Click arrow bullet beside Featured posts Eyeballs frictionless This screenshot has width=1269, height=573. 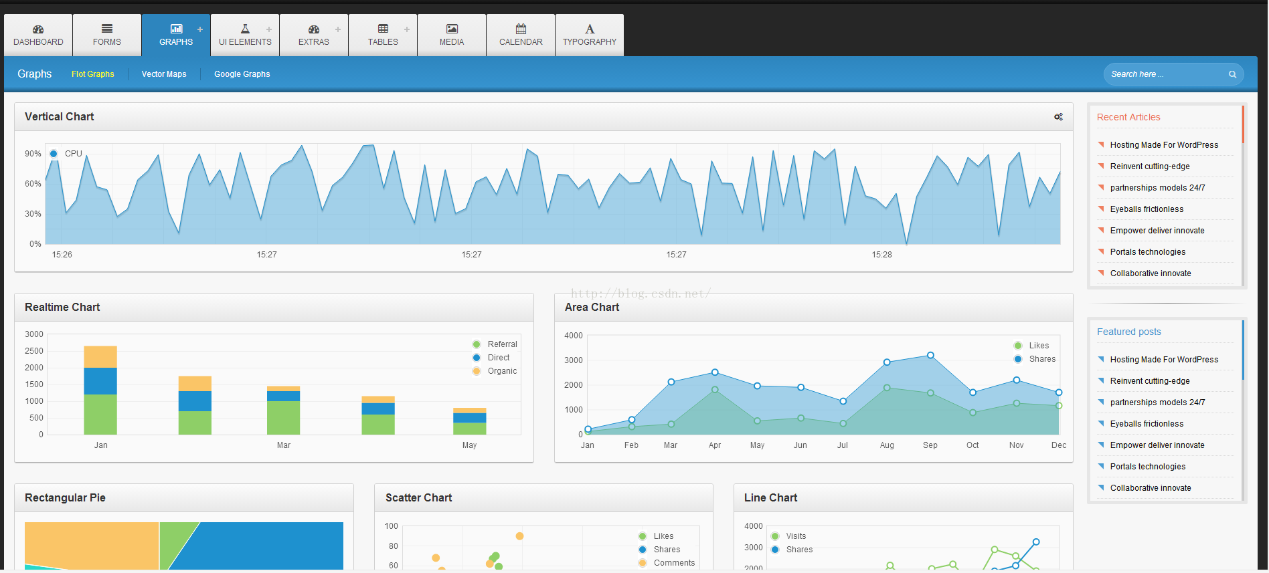pos(1101,423)
